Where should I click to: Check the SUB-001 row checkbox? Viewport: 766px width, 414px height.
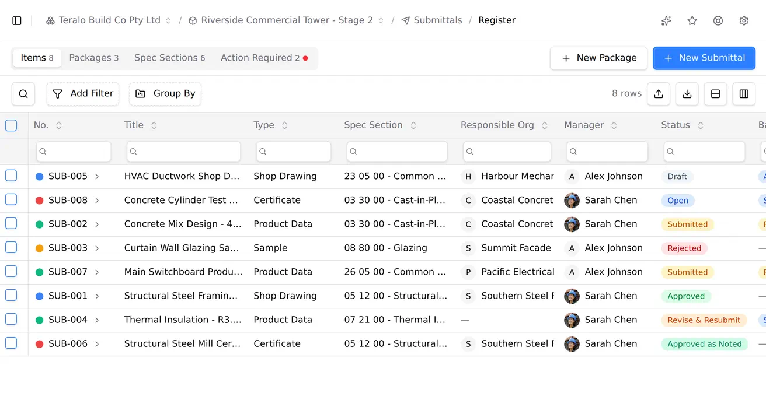point(11,295)
